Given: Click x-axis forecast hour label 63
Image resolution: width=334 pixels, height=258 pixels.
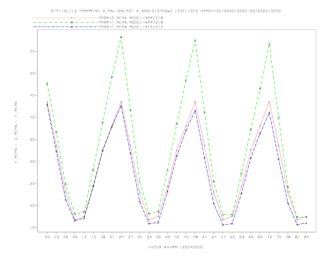Looking at the screenshot, I should pyautogui.click(x=242, y=237).
